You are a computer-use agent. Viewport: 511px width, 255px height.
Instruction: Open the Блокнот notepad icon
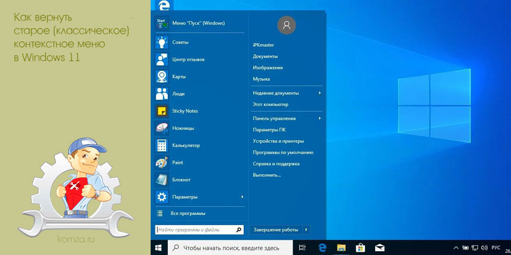[162, 180]
